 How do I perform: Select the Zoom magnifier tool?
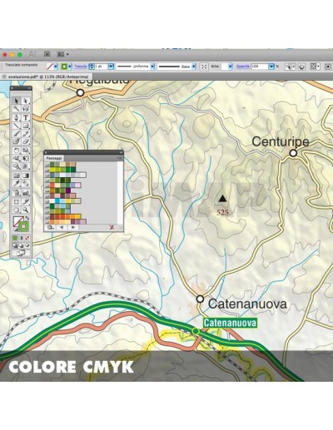[26, 210]
